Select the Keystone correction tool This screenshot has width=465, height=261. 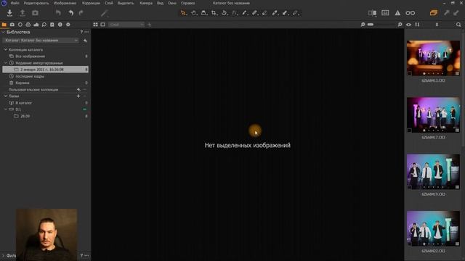tap(235, 13)
